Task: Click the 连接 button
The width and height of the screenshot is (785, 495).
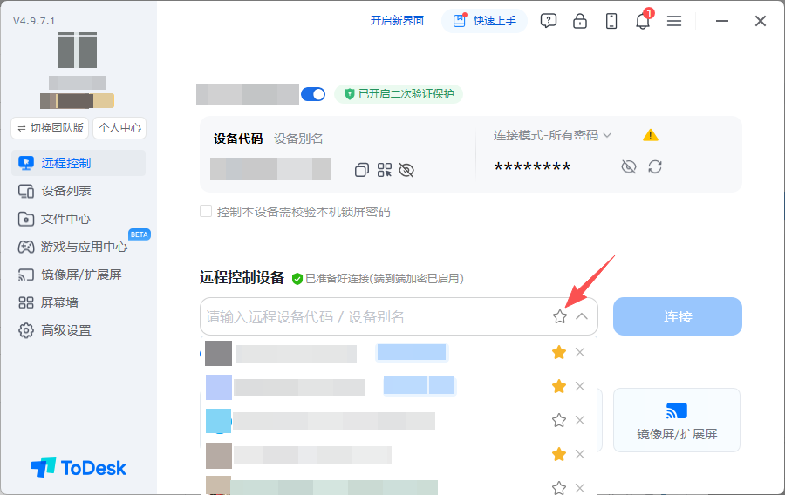Action: 678,316
